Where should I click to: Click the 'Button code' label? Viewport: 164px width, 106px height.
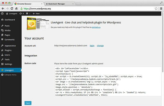[30, 63]
